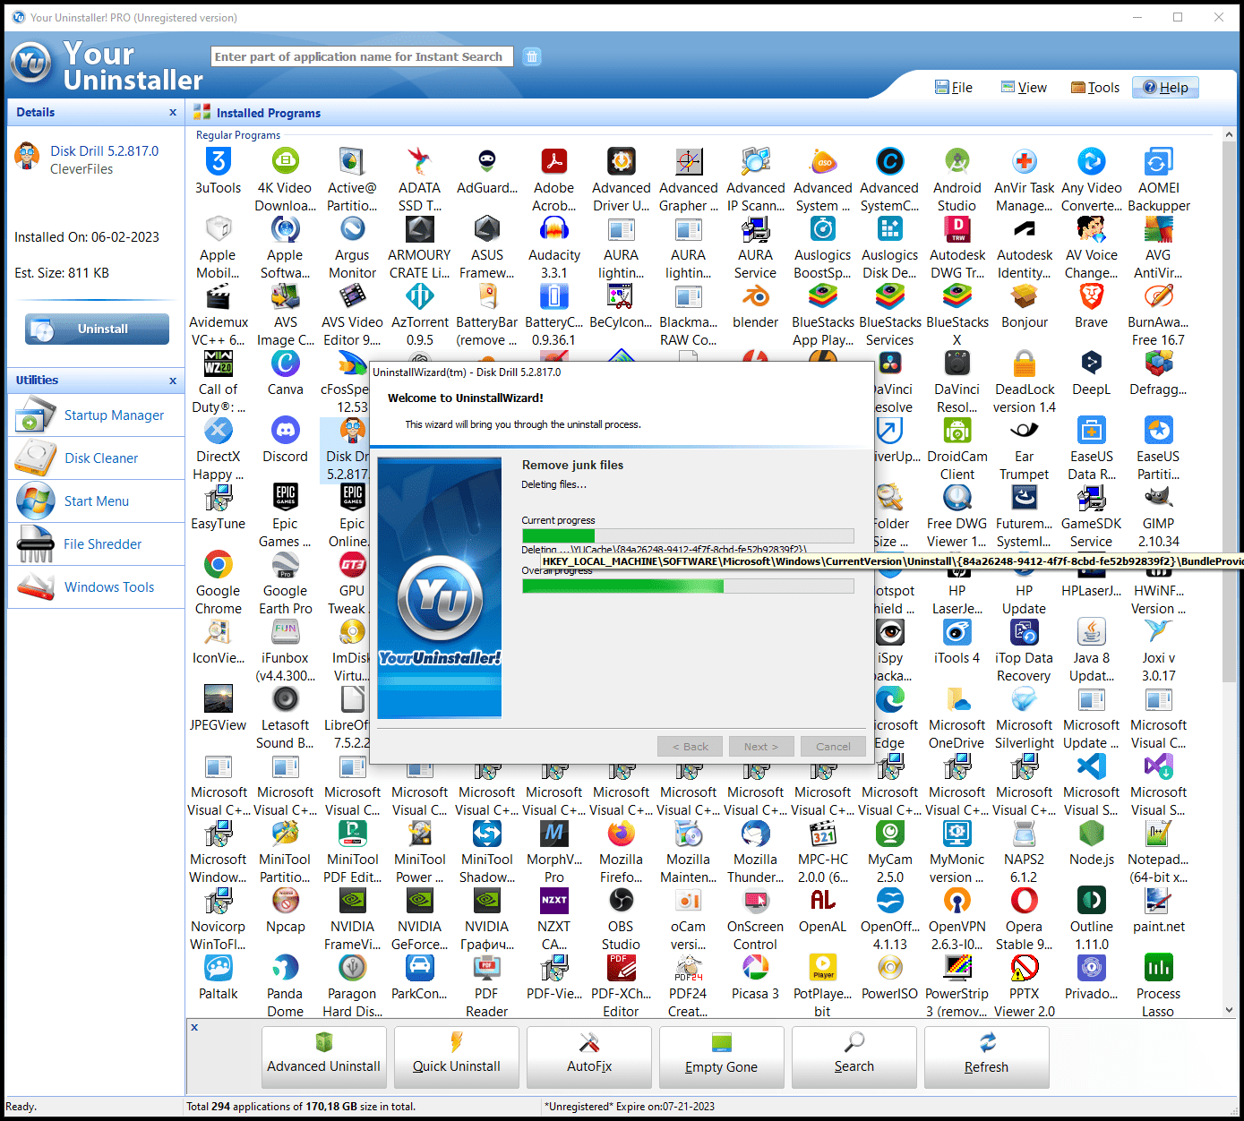Screen dimensions: 1244x1121
Task: Pick the blender program icon
Action: (755, 295)
